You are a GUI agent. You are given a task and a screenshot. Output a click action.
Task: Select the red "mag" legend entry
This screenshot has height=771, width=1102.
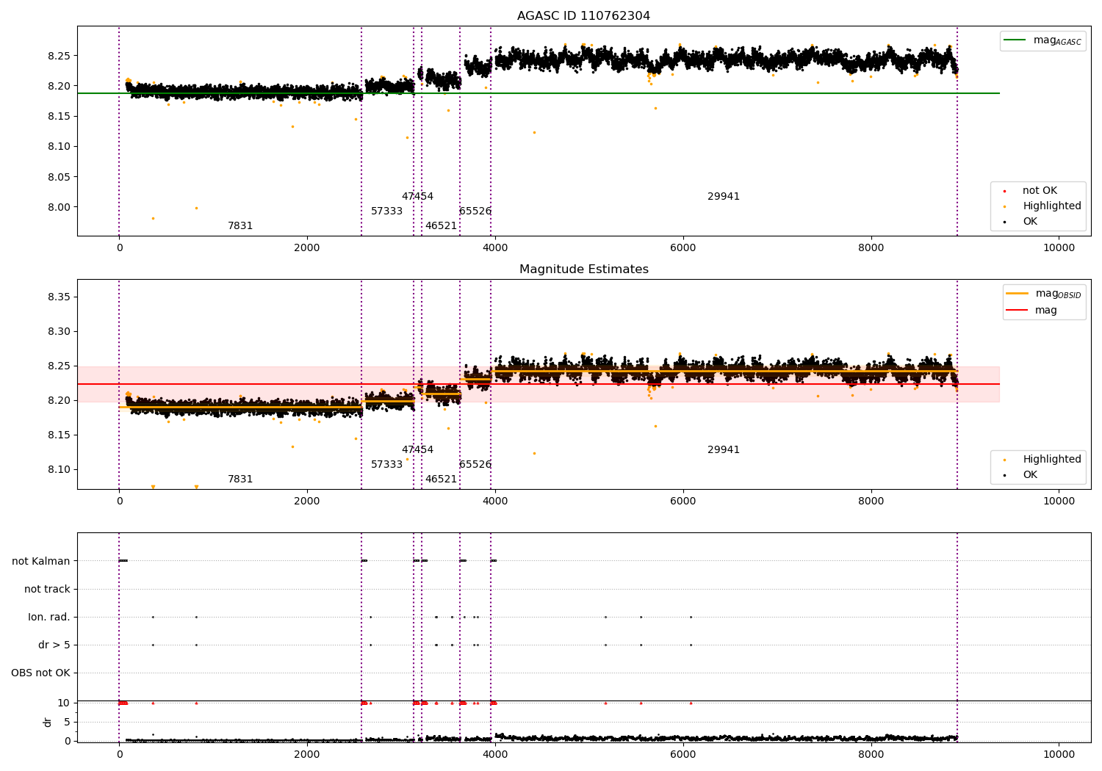[1031, 310]
